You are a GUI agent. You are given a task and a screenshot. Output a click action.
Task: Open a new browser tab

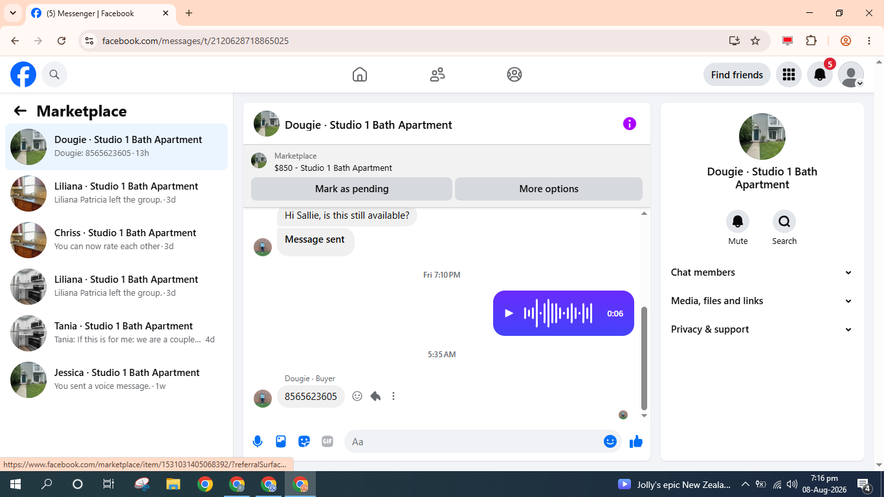(189, 13)
